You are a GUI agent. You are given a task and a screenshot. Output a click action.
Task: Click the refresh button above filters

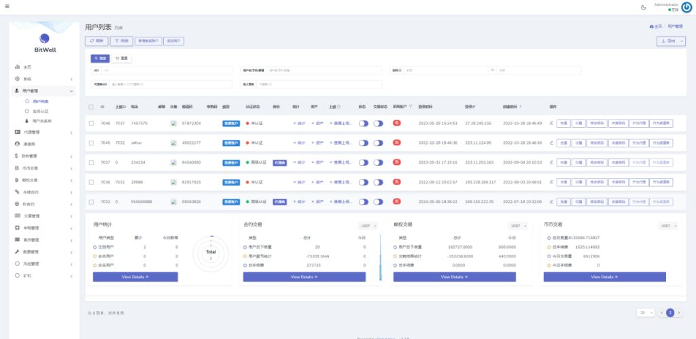tap(97, 41)
